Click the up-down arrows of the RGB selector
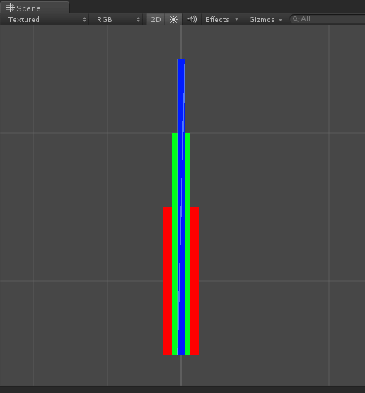 click(138, 20)
